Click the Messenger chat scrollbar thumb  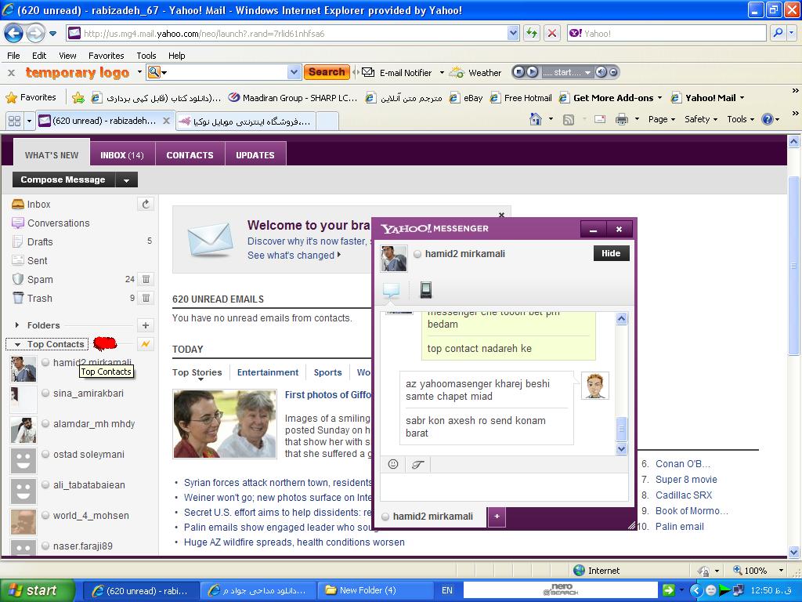point(621,429)
